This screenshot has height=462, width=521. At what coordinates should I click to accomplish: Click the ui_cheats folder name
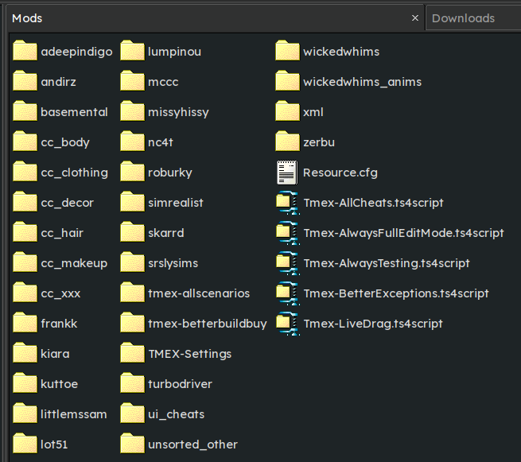(x=176, y=414)
